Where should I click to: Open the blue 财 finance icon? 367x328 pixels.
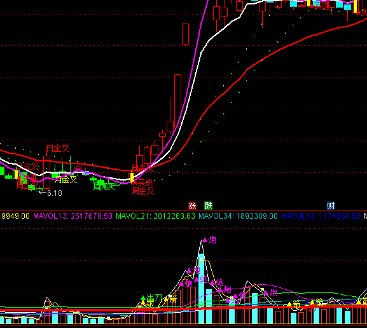click(331, 206)
